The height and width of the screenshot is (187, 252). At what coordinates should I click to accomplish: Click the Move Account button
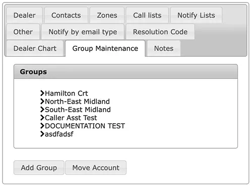[96, 167]
